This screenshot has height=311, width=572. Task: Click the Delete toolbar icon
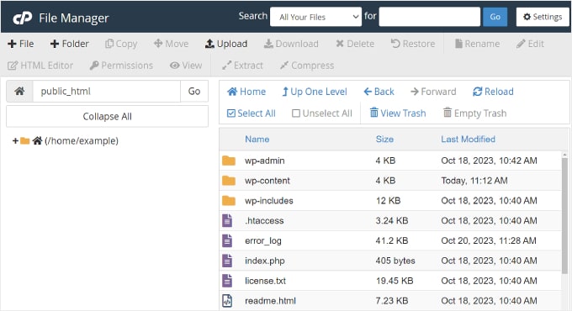[340, 44]
